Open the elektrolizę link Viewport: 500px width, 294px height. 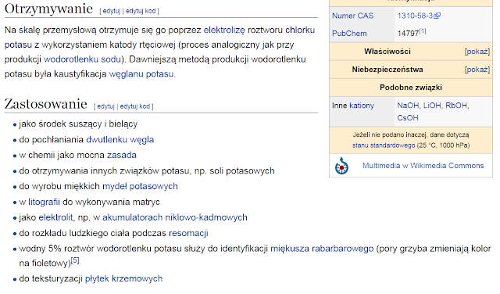224,30
